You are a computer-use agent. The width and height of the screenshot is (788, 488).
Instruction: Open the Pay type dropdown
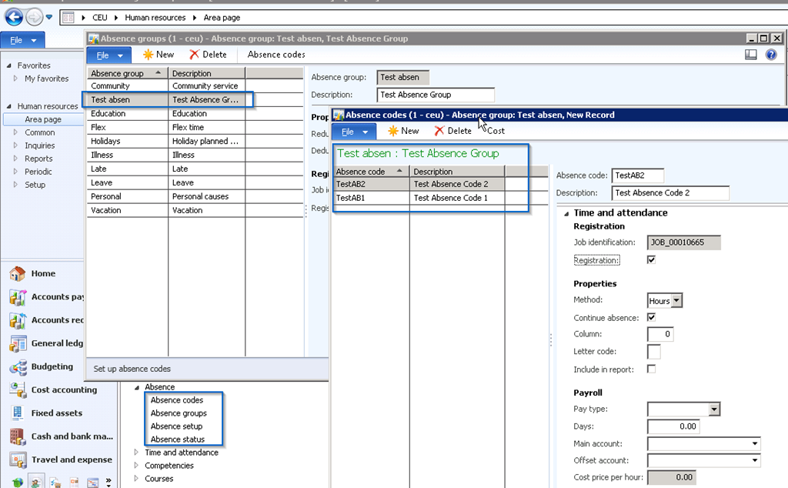pos(714,409)
